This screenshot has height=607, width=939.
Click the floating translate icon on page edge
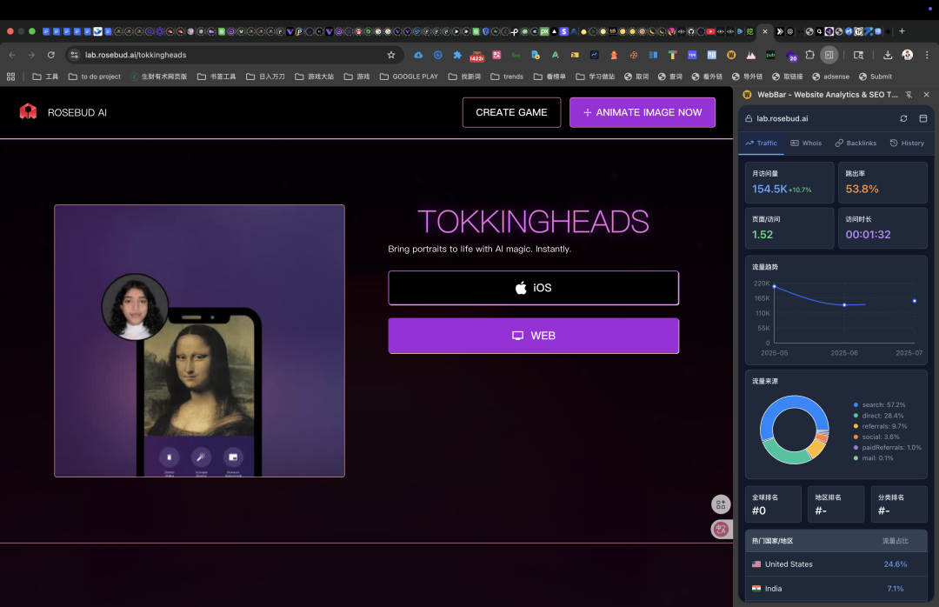pos(721,529)
